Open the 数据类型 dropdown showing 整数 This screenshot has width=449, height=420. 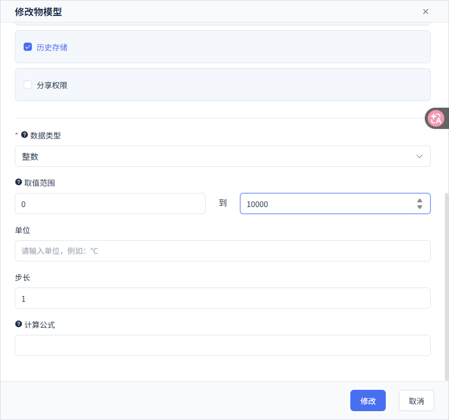click(x=223, y=156)
